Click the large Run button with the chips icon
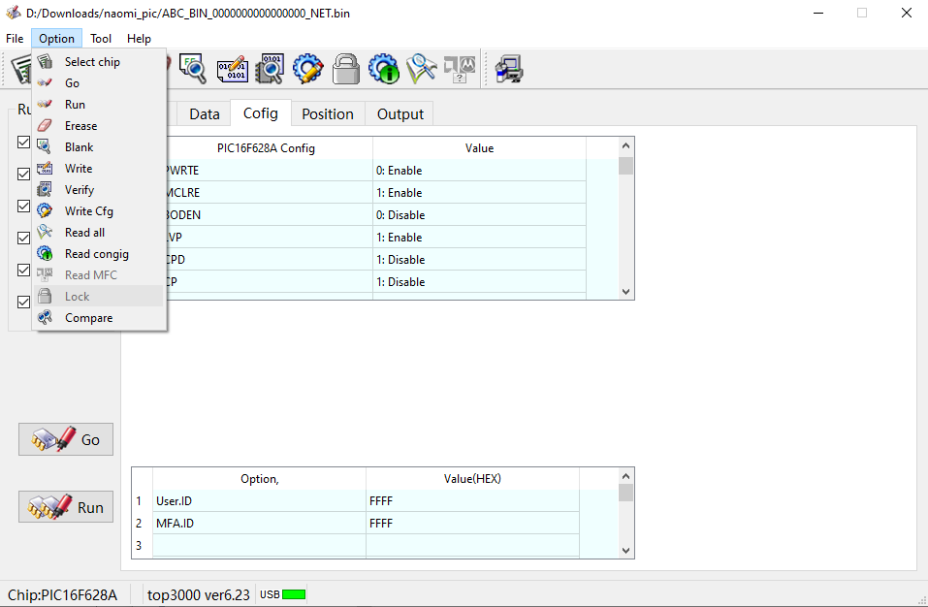The width and height of the screenshot is (928, 607). (x=66, y=506)
